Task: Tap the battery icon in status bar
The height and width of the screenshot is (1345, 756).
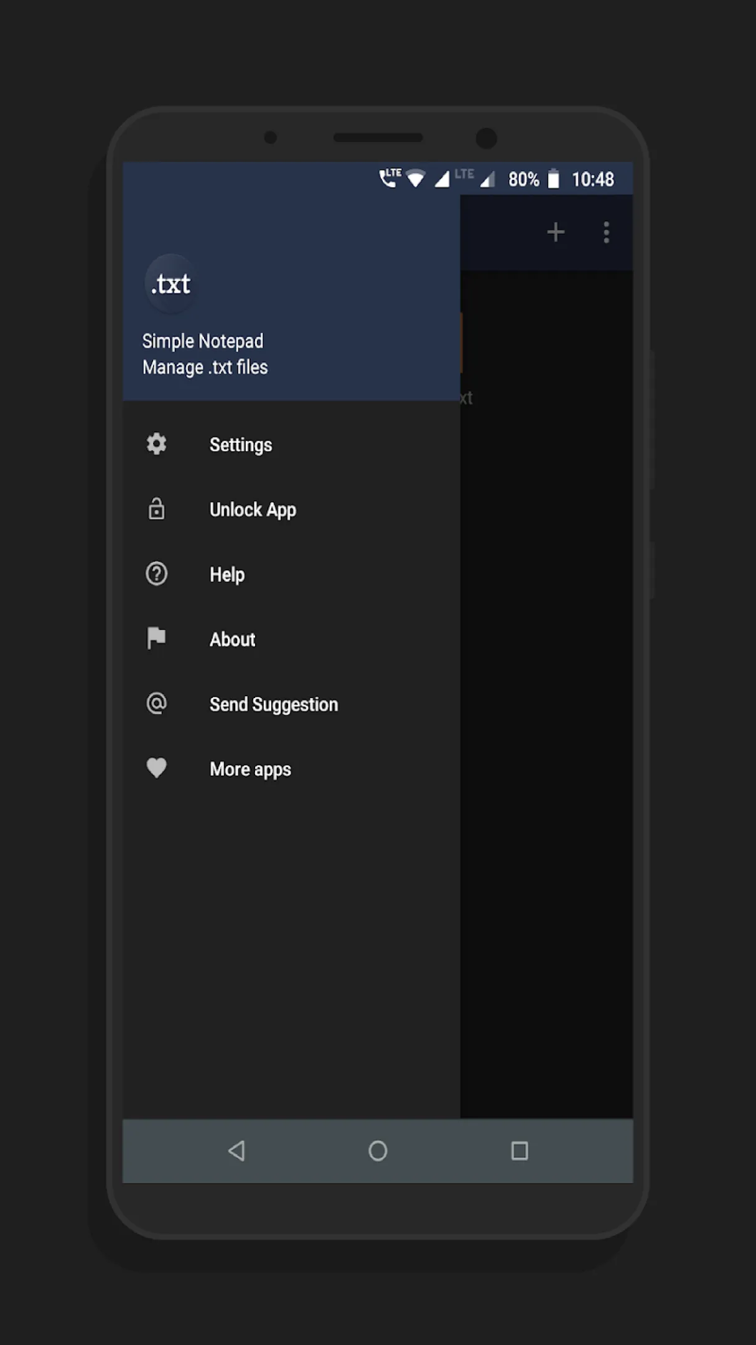Action: (x=553, y=179)
